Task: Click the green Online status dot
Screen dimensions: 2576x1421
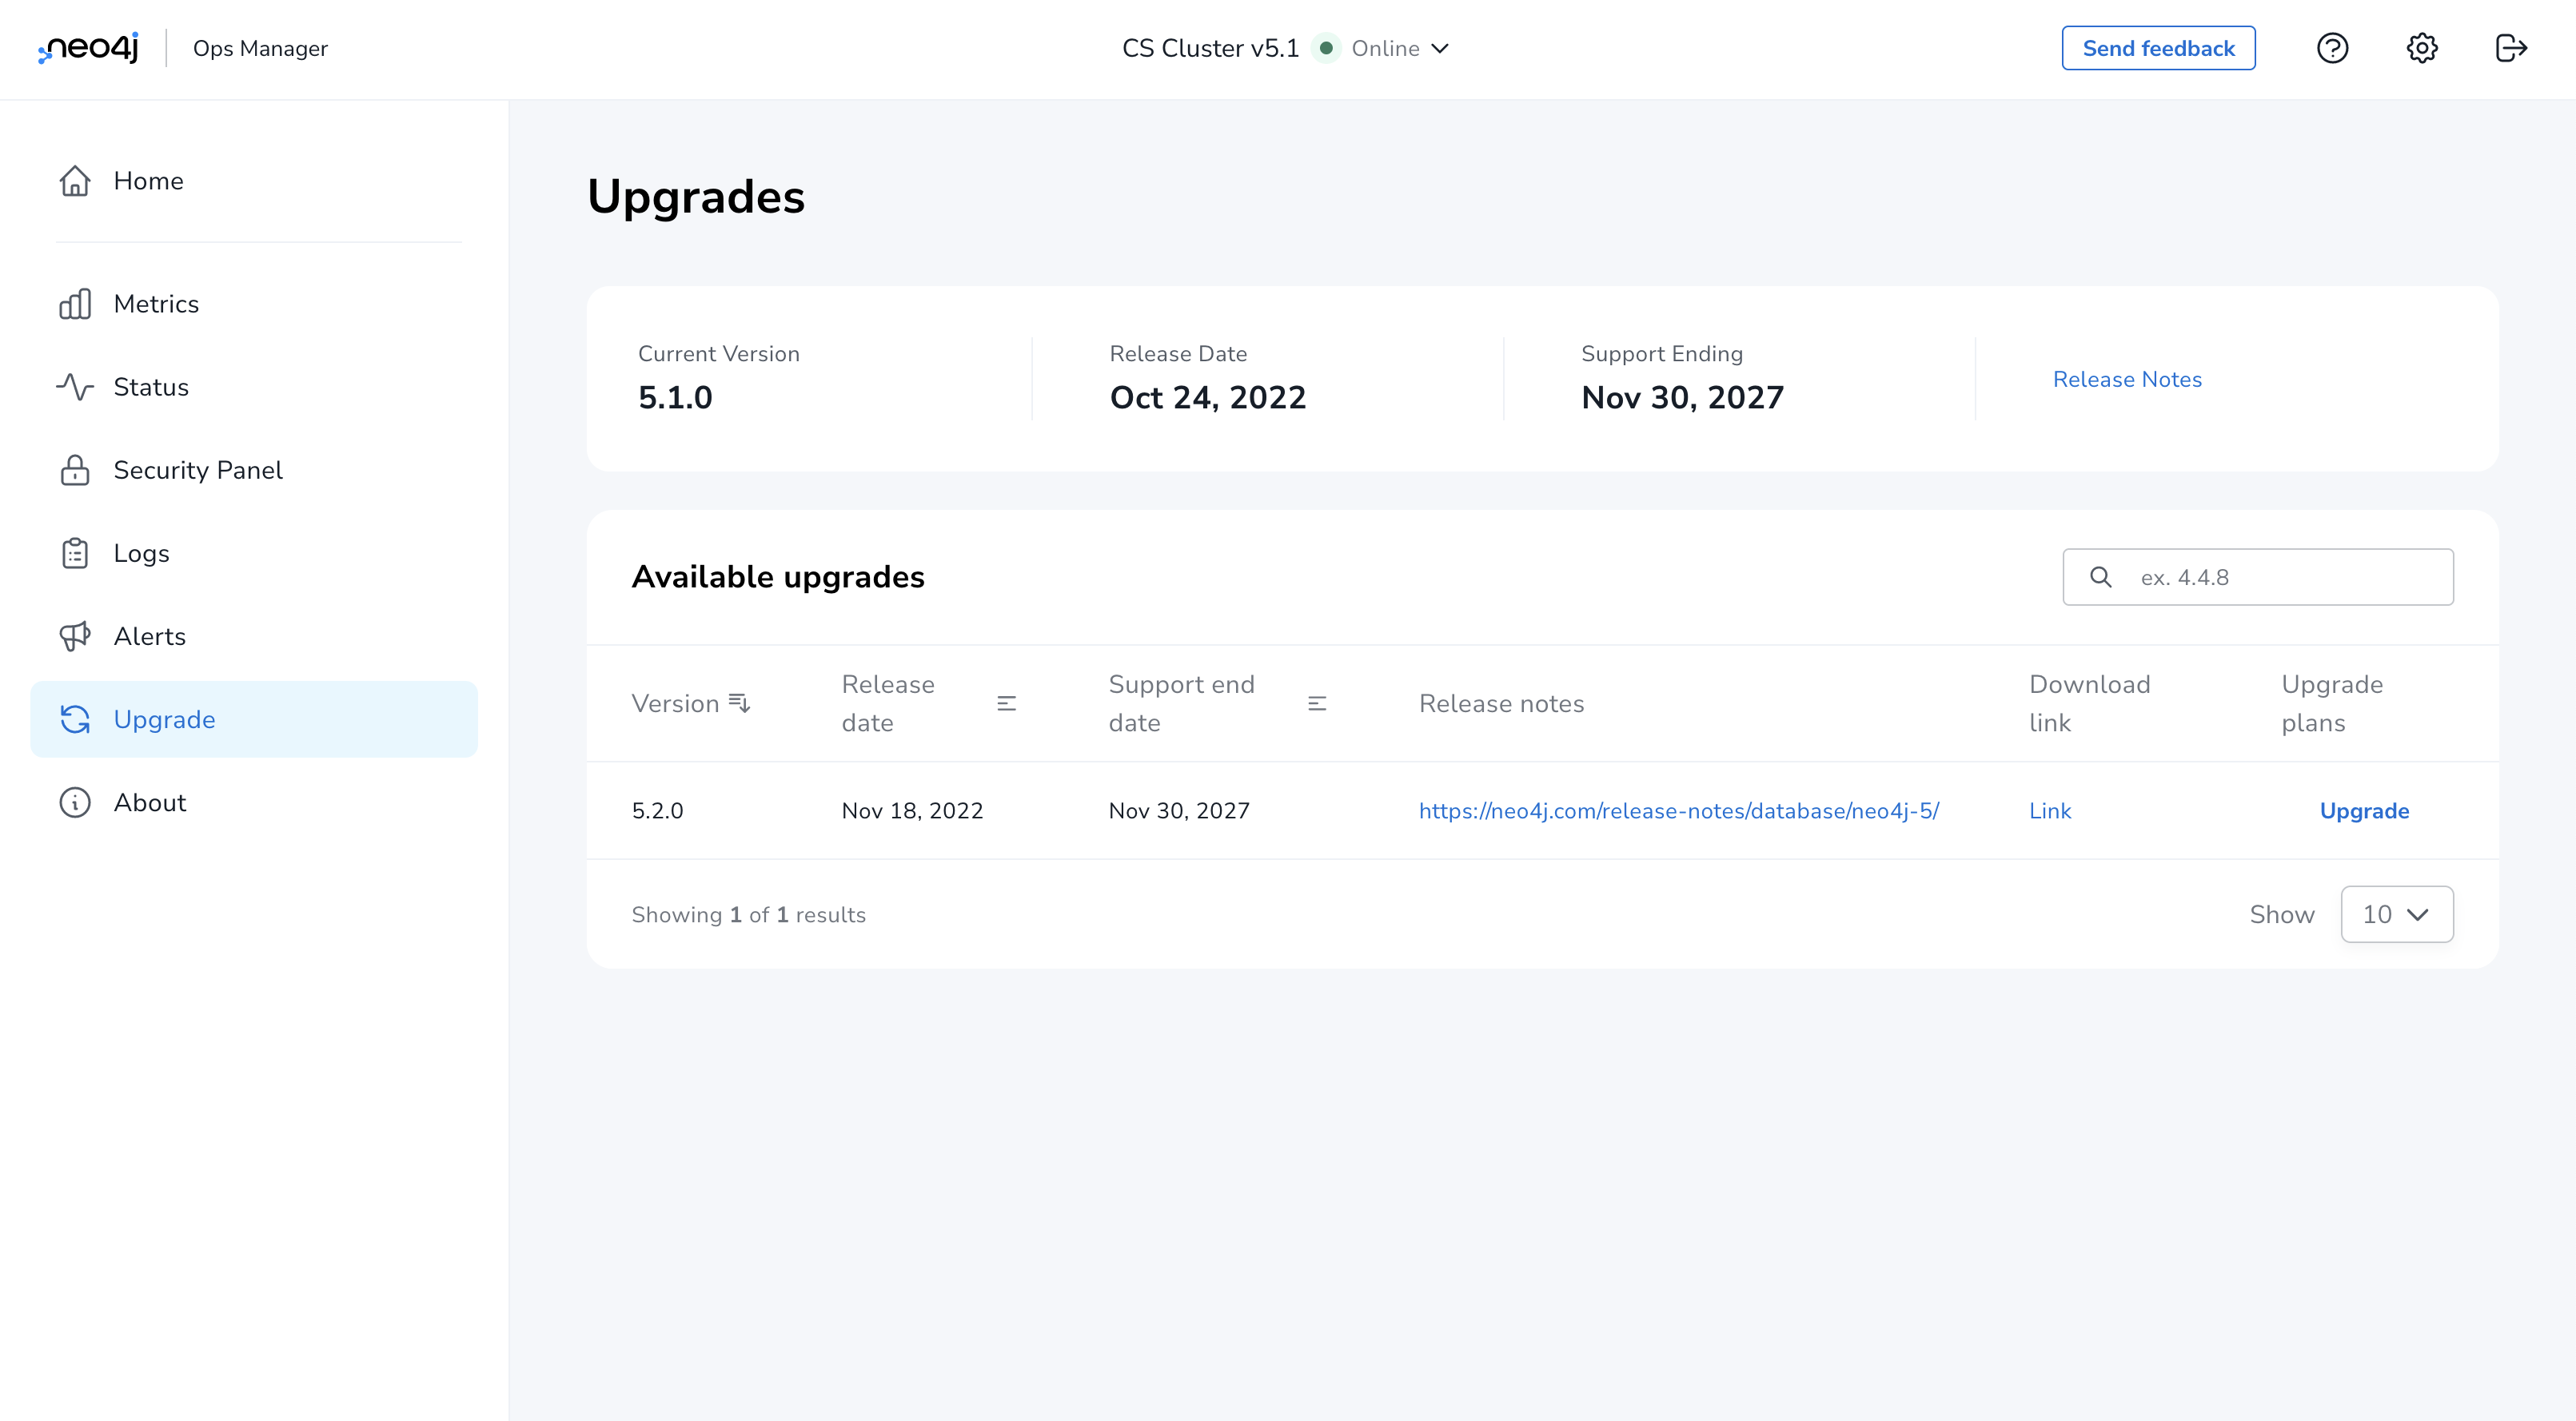Action: tap(1326, 48)
